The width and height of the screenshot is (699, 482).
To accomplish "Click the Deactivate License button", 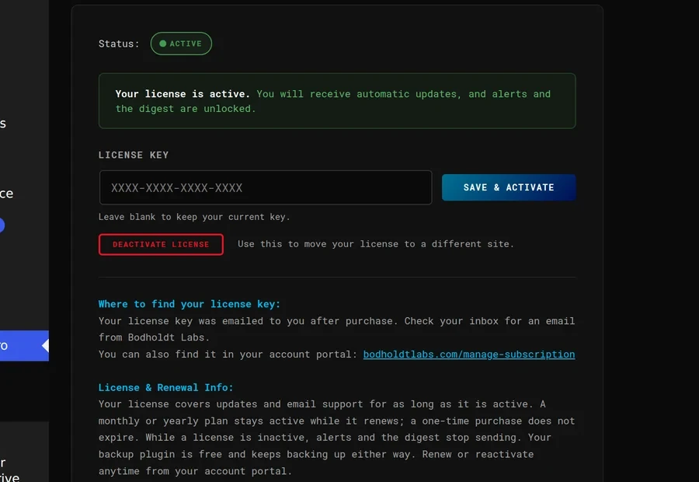I will tap(161, 245).
